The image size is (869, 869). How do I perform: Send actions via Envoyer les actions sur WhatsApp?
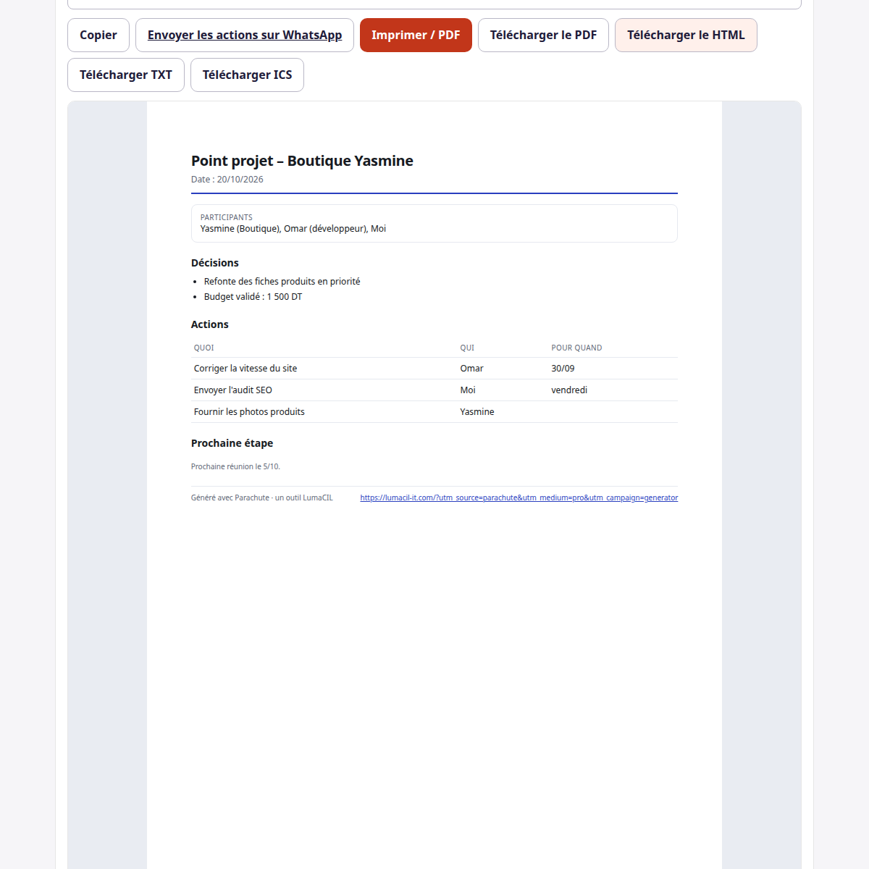coord(245,35)
